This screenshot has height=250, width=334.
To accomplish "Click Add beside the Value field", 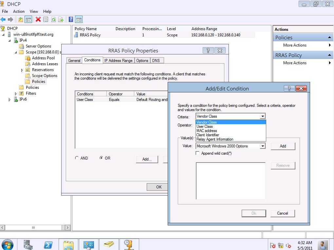I will pyautogui.click(x=283, y=146).
